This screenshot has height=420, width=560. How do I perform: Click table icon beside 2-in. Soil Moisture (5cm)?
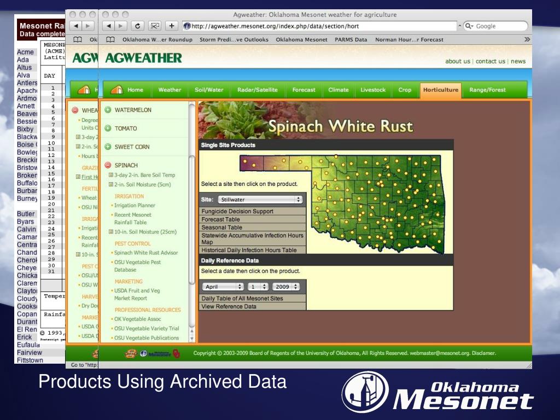[x=110, y=184]
